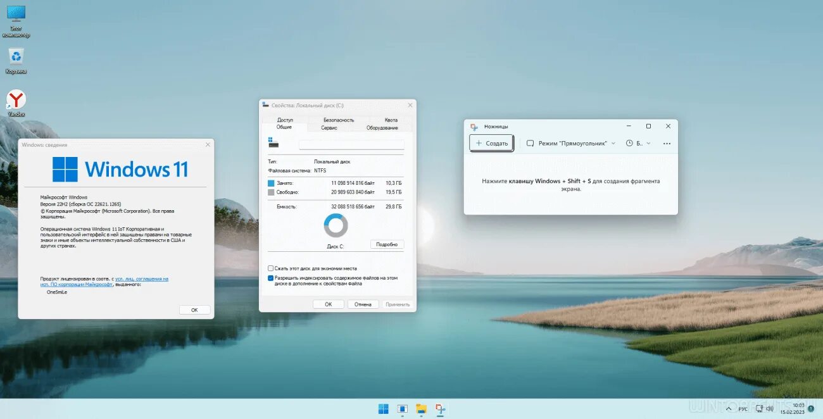The width and height of the screenshot is (823, 419).
Task: Open the Оборудование tab
Action: pos(382,128)
